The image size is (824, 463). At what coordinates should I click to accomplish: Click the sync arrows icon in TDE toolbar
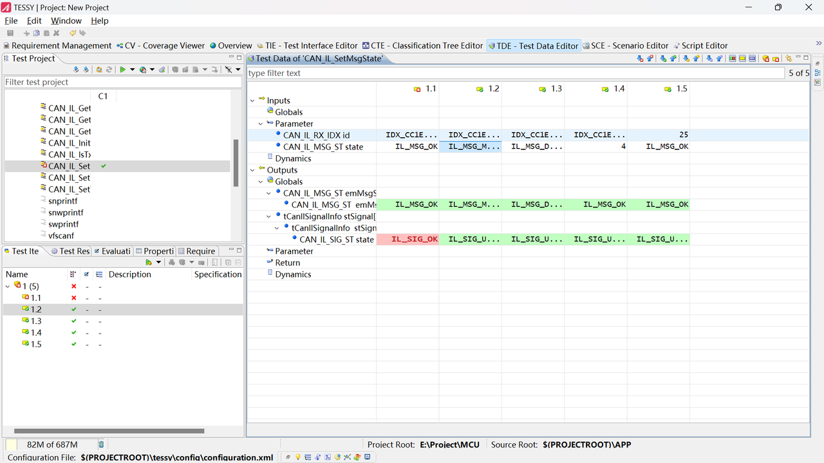789,59
